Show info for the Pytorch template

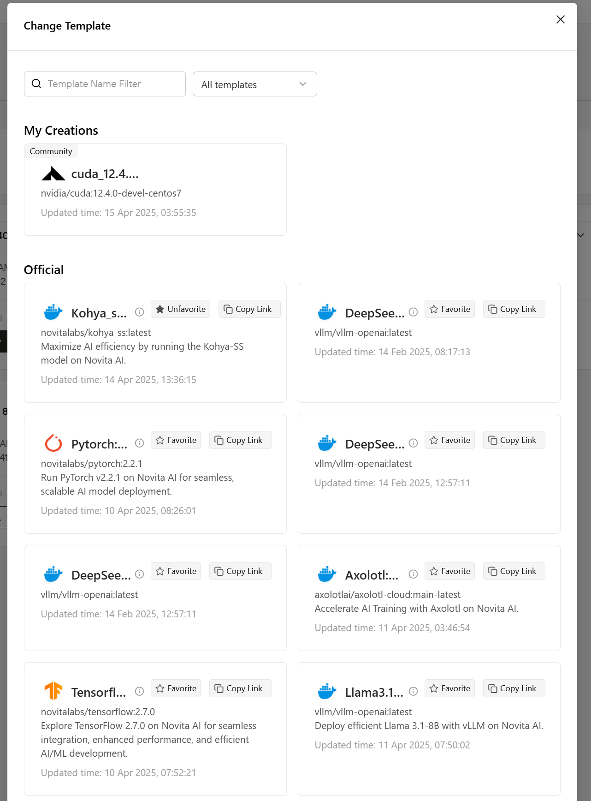pyautogui.click(x=139, y=443)
